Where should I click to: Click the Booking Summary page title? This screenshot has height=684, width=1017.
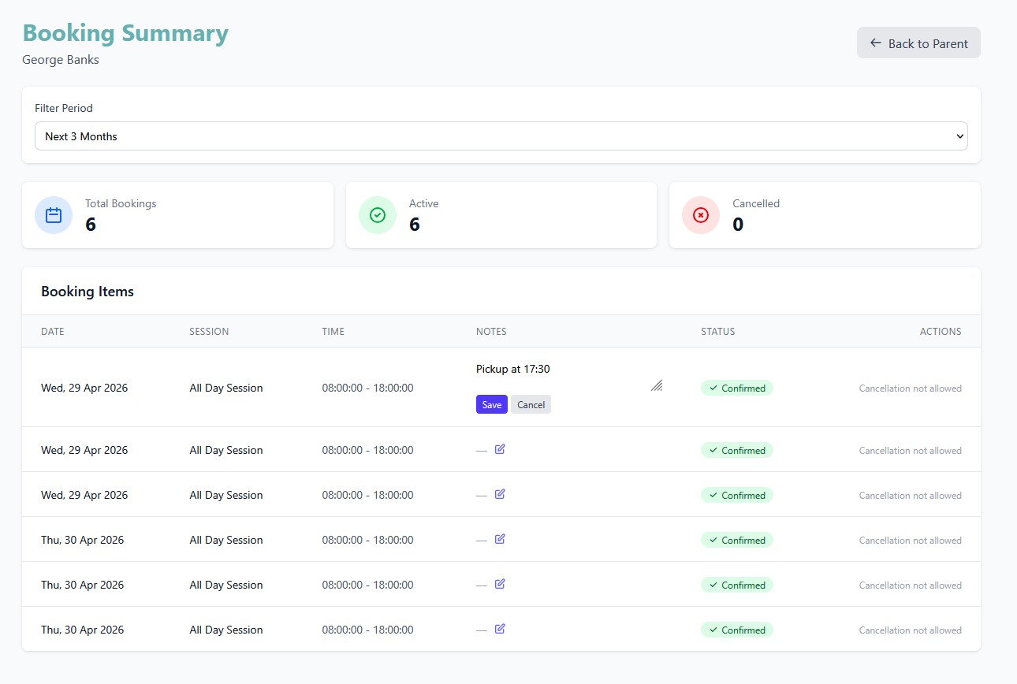[x=125, y=33]
